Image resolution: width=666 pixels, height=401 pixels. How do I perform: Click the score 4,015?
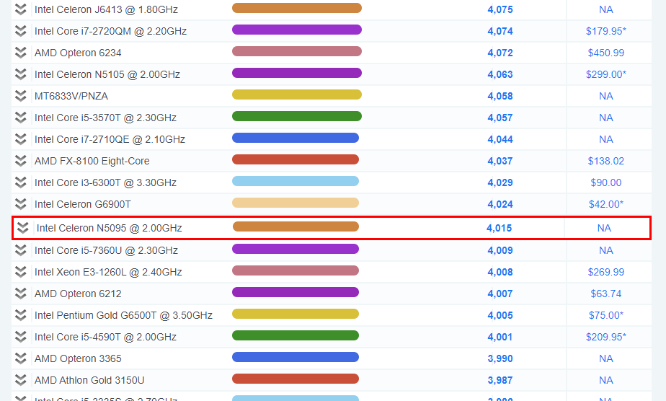point(499,228)
